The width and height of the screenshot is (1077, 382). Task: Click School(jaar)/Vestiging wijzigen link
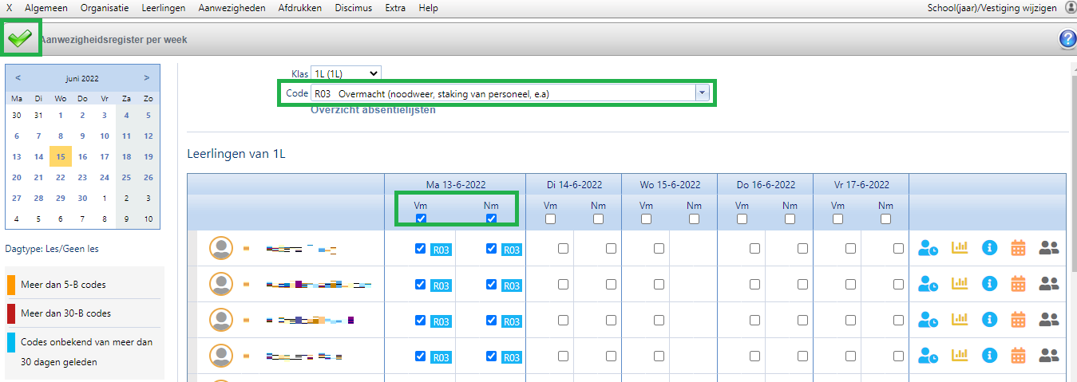(x=992, y=8)
